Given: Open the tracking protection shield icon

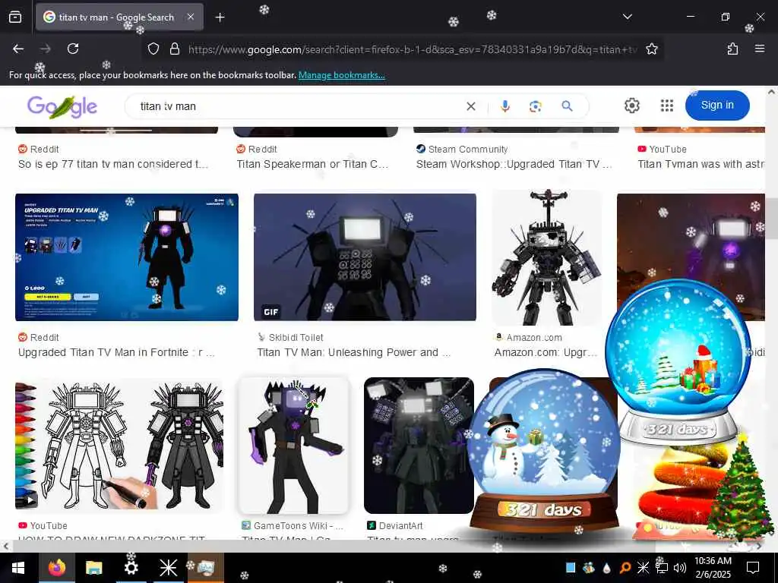Looking at the screenshot, I should coord(153,49).
